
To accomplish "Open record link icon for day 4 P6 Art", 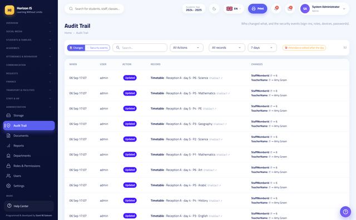I will point(216,170).
